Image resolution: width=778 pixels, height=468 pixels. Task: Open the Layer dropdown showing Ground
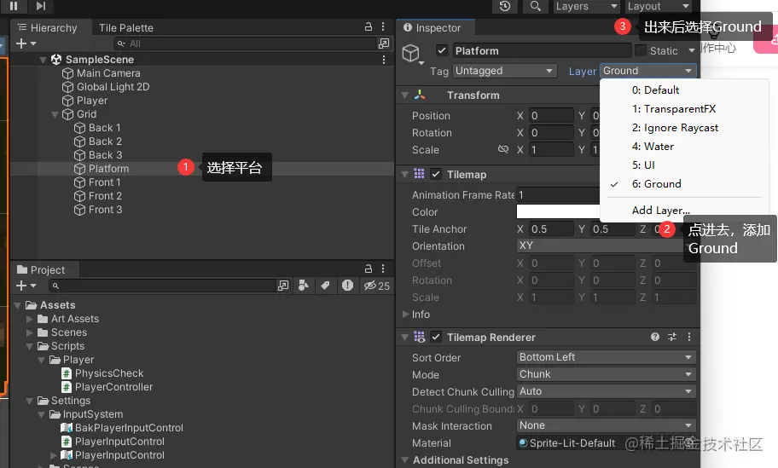point(648,71)
